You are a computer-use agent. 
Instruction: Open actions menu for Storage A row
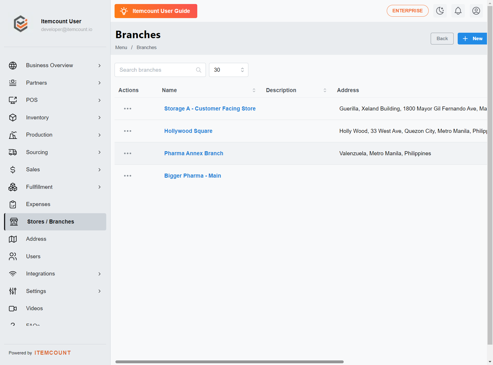click(x=127, y=109)
